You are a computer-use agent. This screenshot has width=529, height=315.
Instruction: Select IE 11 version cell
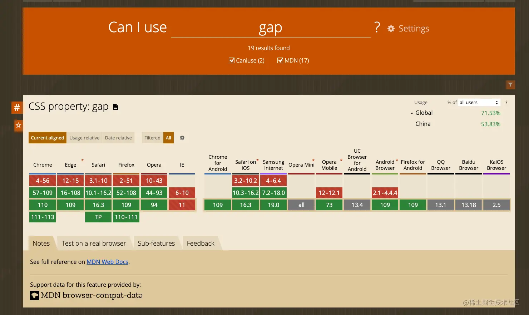182,205
